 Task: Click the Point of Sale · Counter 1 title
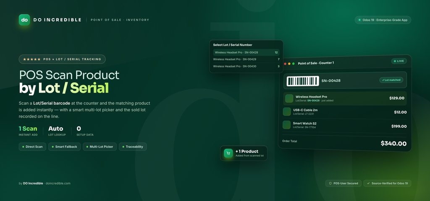tap(316, 63)
